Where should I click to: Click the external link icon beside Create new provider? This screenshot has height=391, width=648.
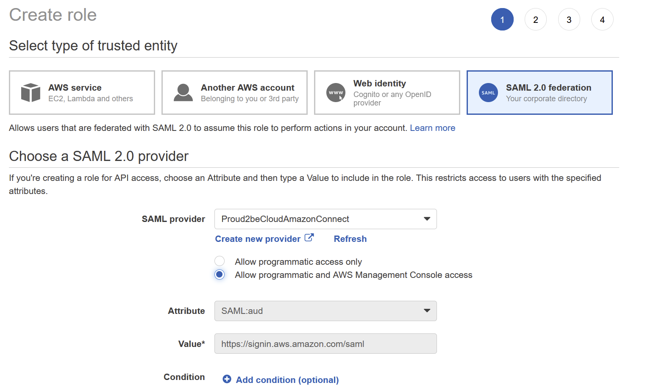(x=309, y=238)
